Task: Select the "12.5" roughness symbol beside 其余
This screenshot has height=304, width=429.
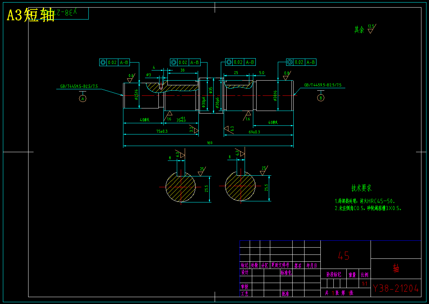Action: 372,29
